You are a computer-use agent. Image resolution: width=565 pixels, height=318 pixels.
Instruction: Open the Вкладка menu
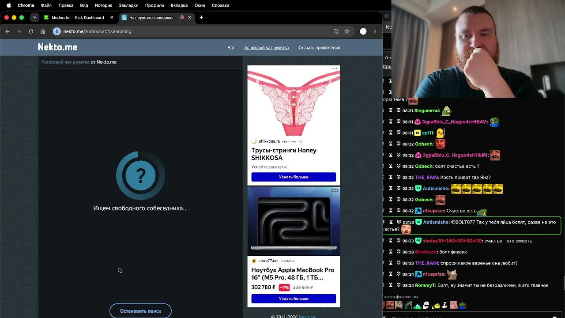(x=179, y=5)
